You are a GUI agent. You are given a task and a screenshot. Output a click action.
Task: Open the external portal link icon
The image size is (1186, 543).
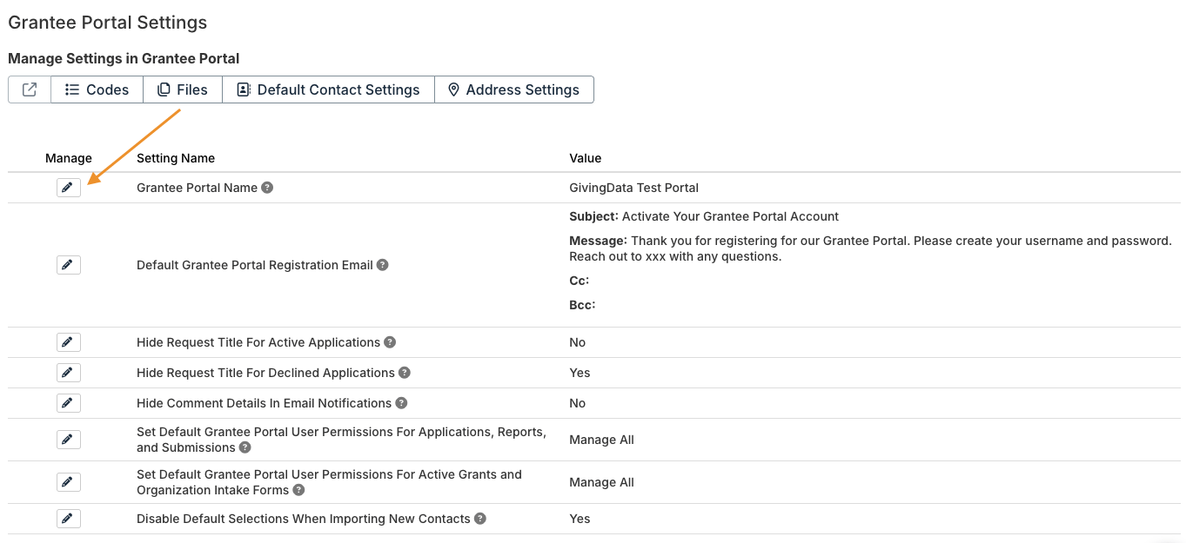coord(30,89)
